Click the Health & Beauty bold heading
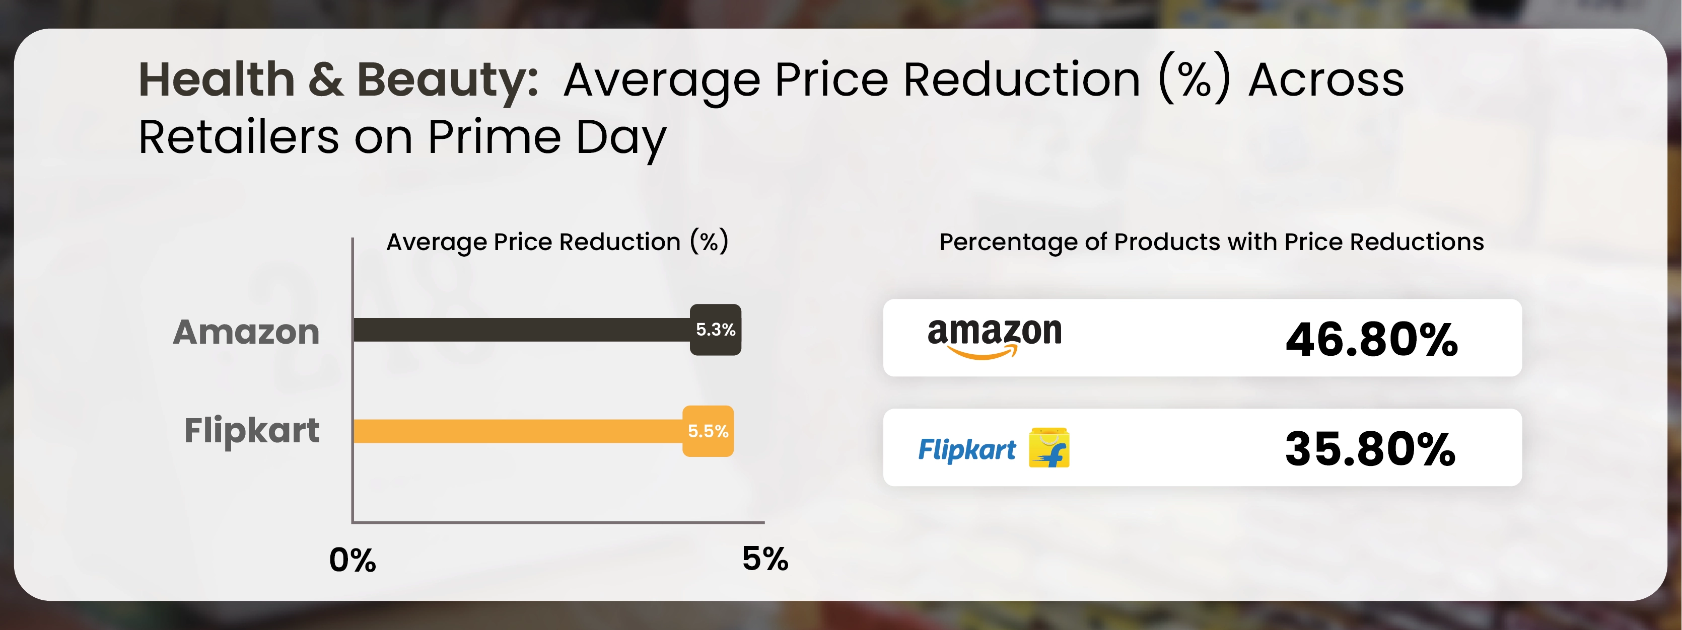Screen dimensions: 1682x630 click(x=338, y=80)
